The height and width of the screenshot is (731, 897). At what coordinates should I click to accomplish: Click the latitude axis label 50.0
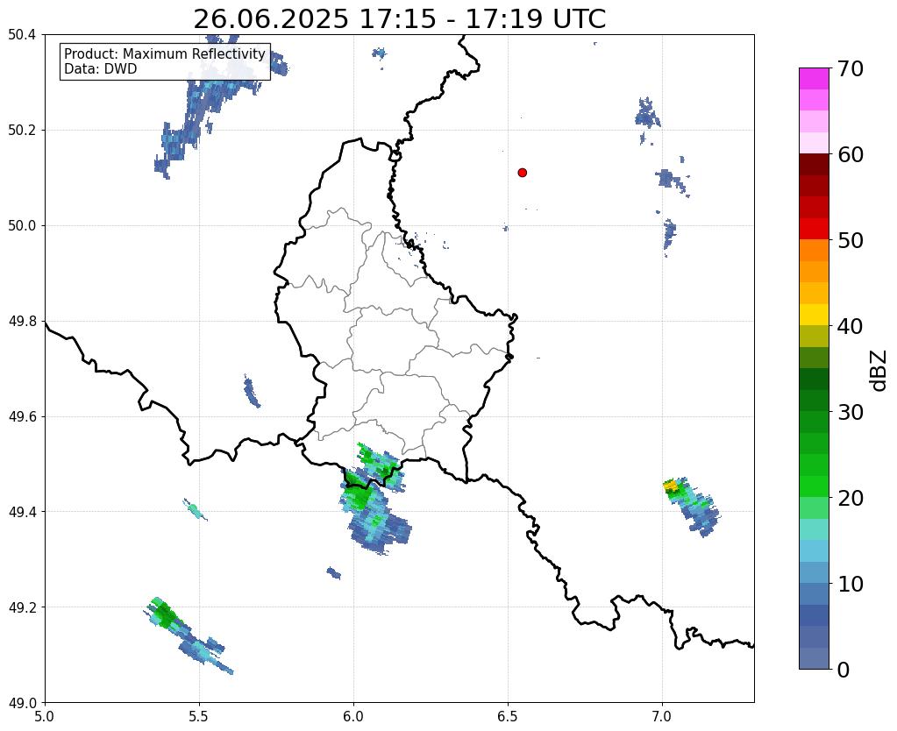pos(22,226)
